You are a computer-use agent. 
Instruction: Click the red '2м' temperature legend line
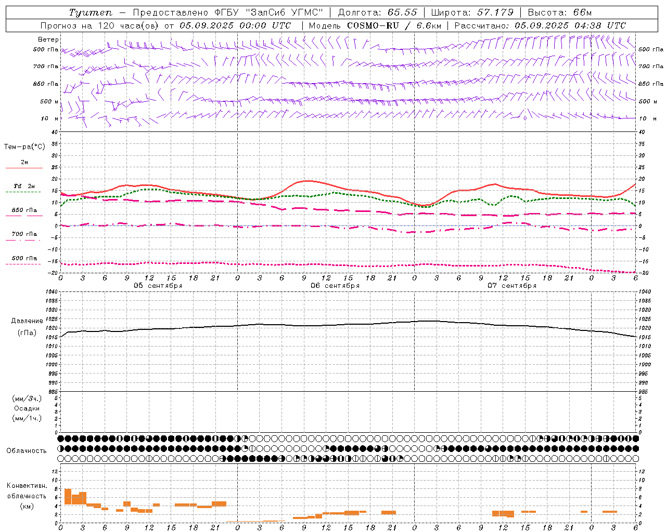point(24,168)
